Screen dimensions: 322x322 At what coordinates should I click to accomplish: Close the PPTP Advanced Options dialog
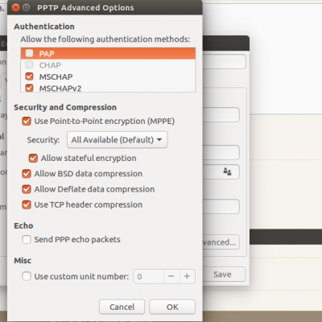[x=16, y=7]
